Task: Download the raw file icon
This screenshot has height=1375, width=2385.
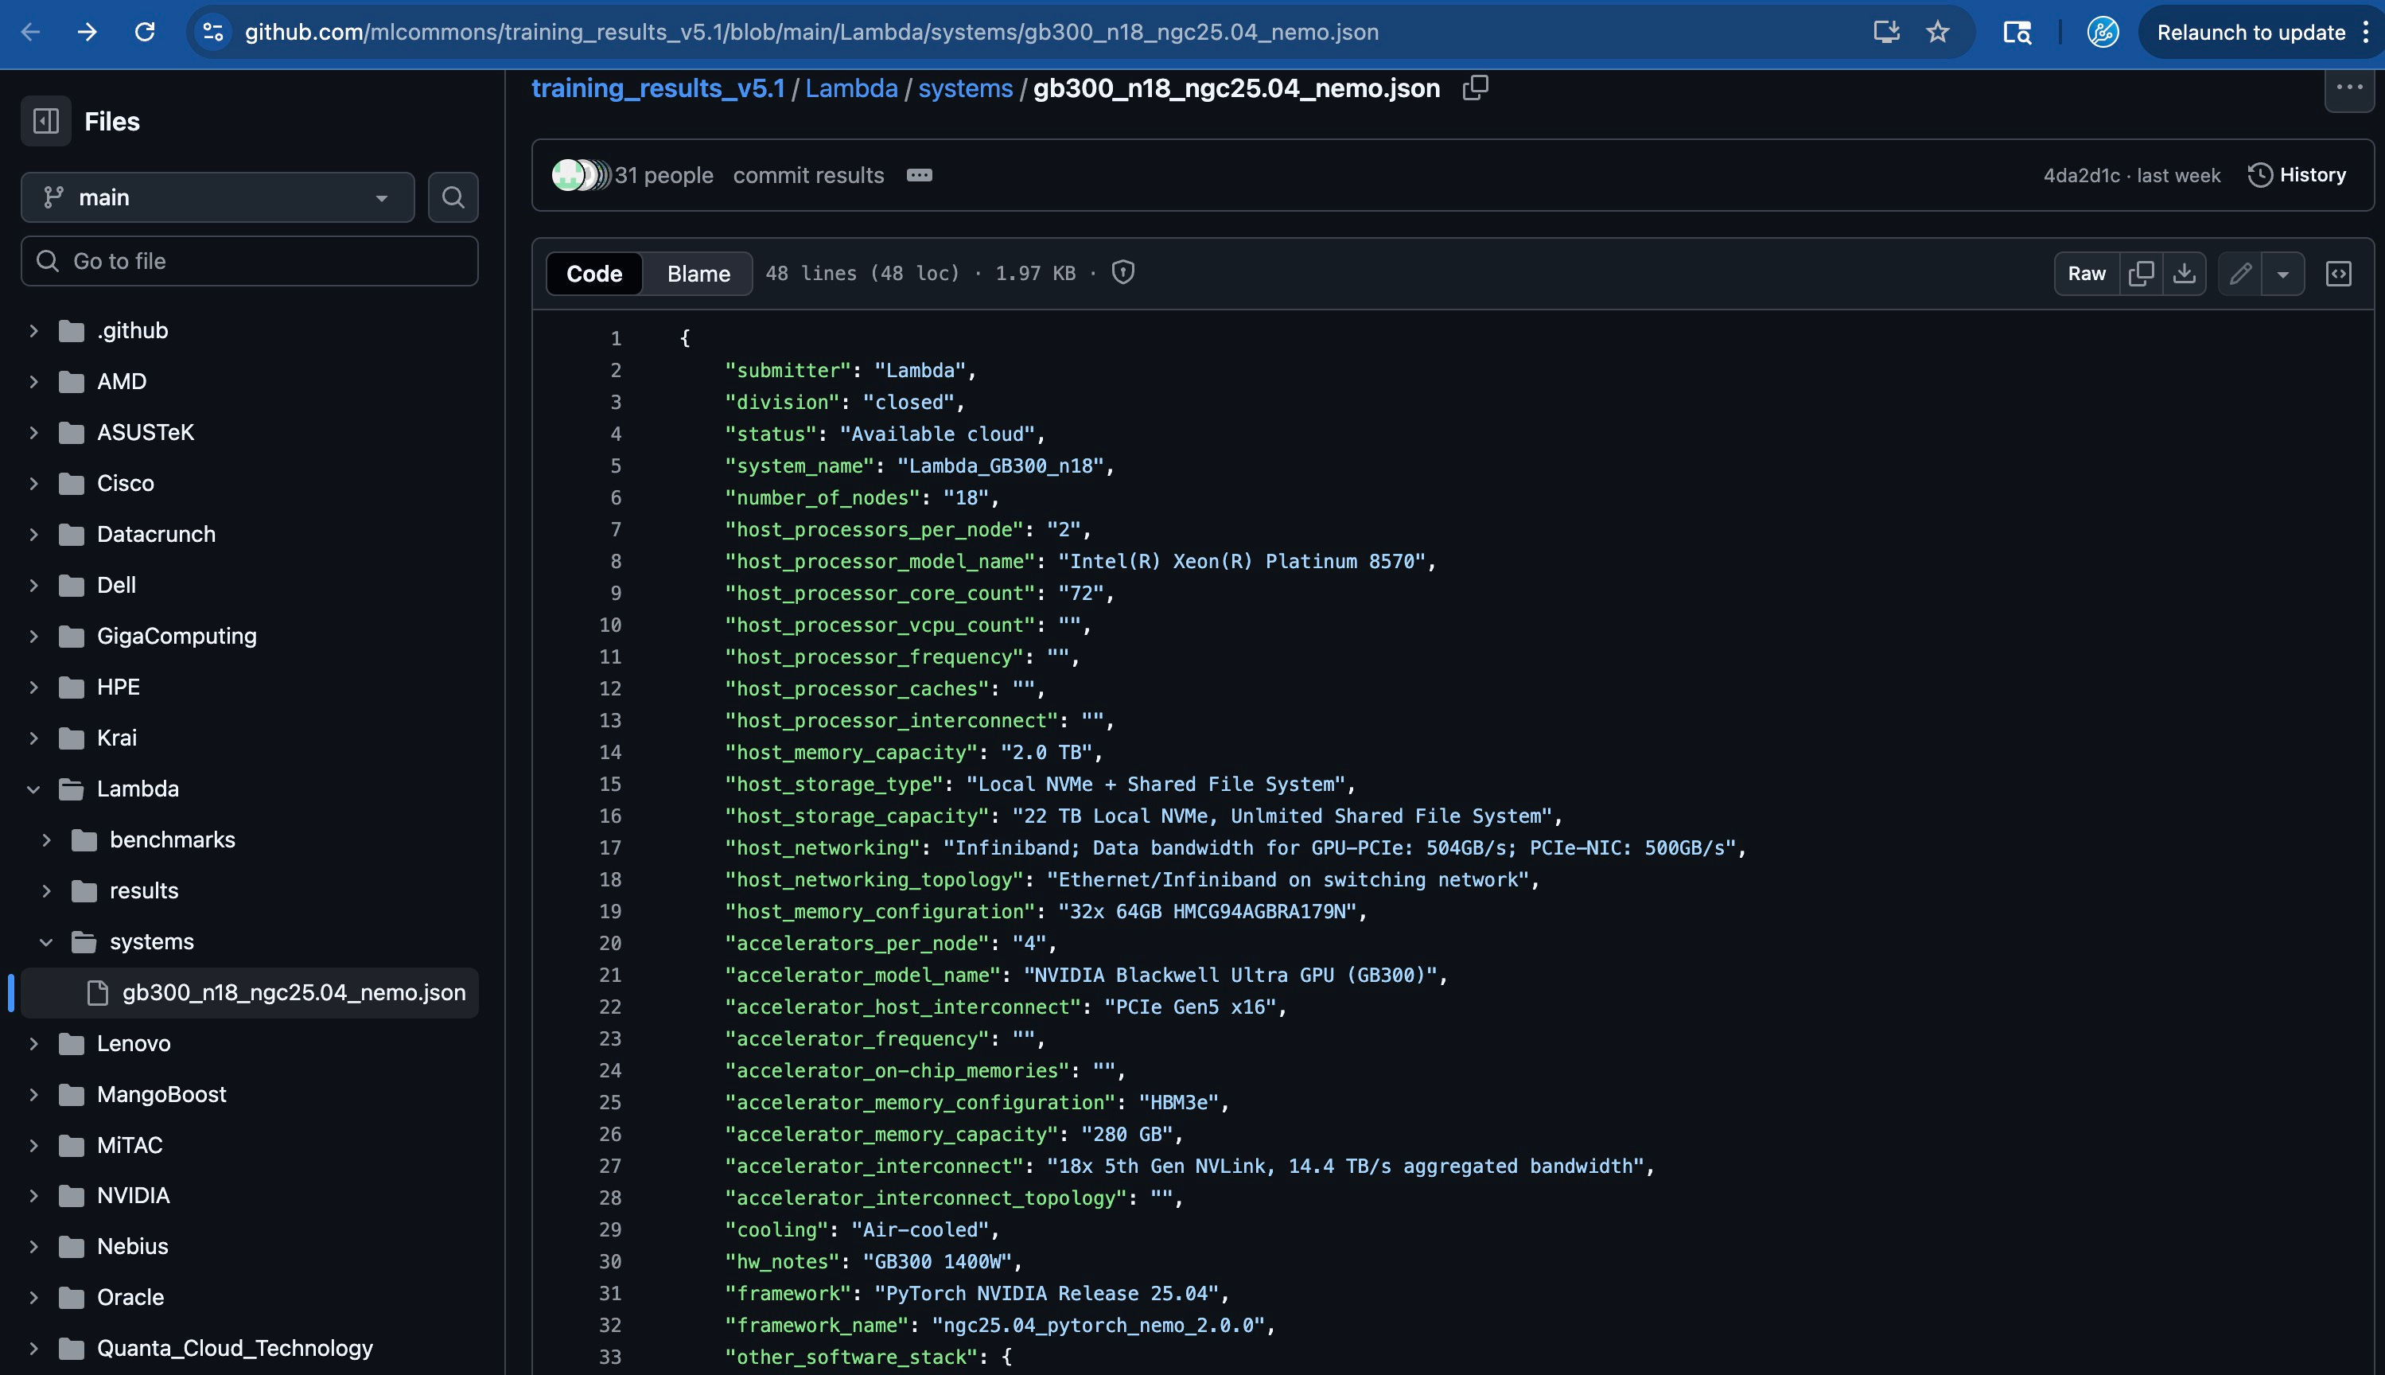Action: pos(2184,274)
